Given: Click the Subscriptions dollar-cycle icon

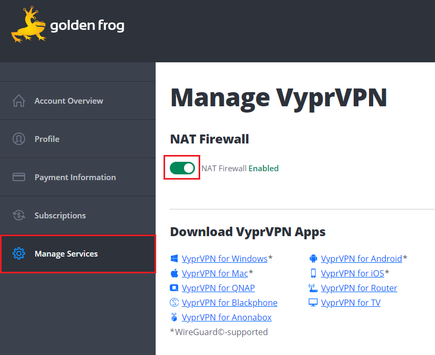Looking at the screenshot, I should point(19,215).
